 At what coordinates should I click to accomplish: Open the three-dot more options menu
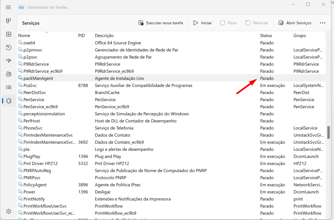coord(323,23)
